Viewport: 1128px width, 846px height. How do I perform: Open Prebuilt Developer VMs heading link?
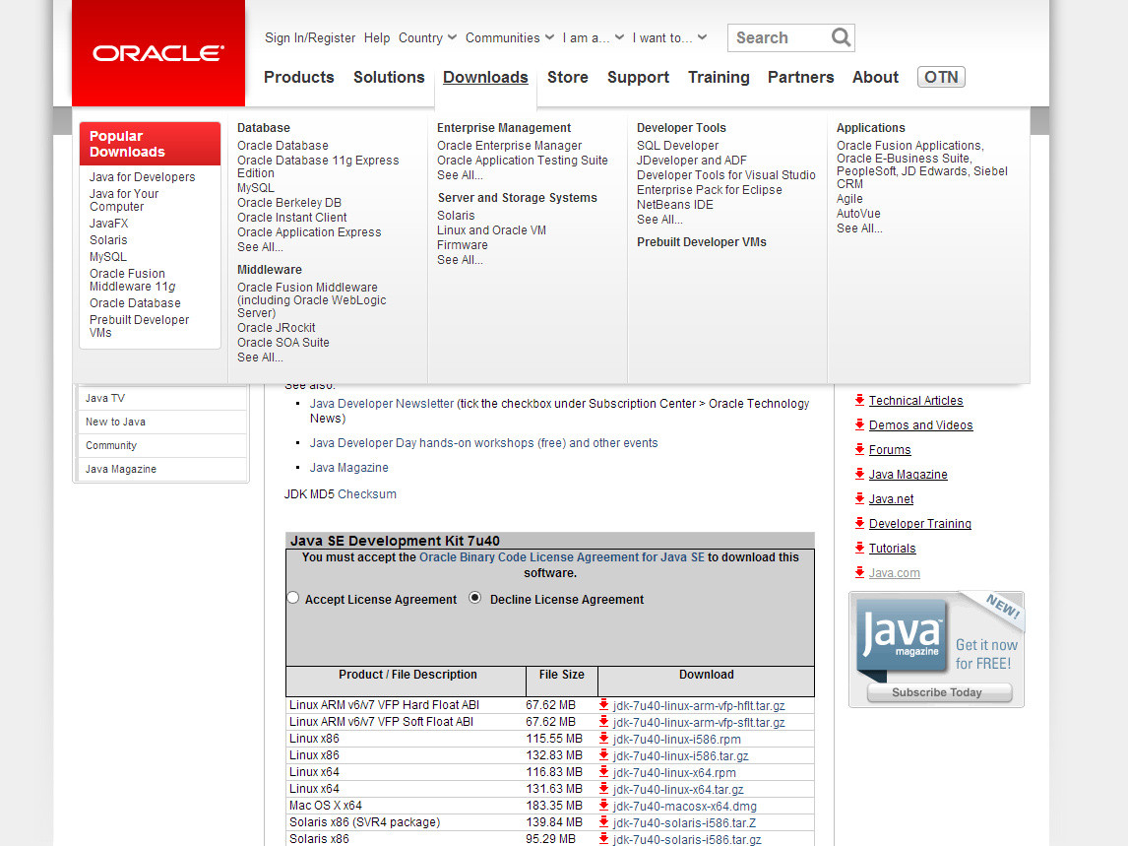click(x=702, y=242)
